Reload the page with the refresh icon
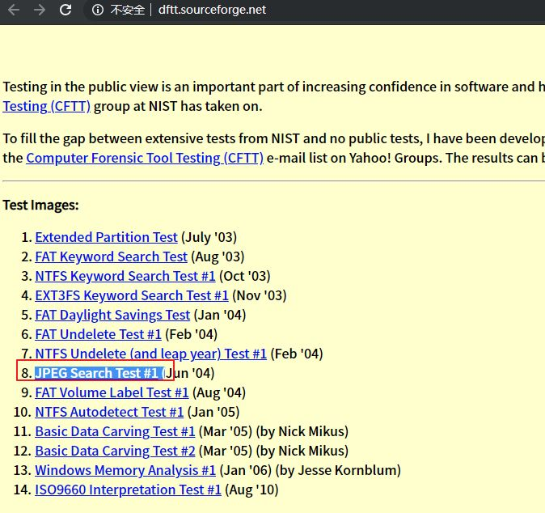This screenshot has width=545, height=513. point(65,10)
